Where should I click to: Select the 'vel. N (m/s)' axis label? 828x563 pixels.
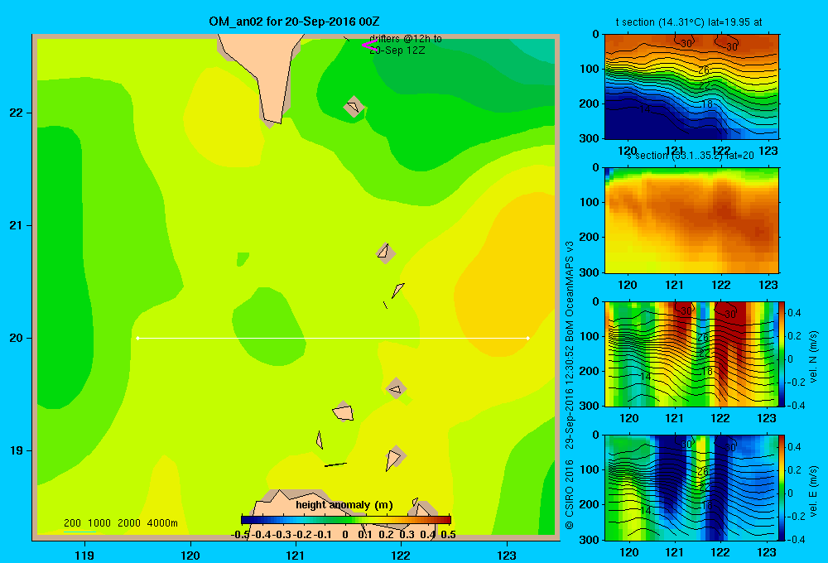click(x=813, y=357)
